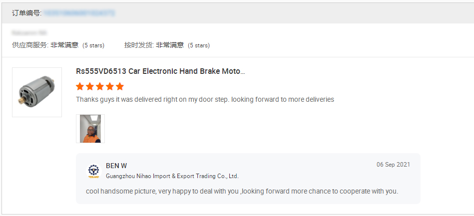Click the blurred order number
The image size is (474, 216).
click(x=79, y=13)
